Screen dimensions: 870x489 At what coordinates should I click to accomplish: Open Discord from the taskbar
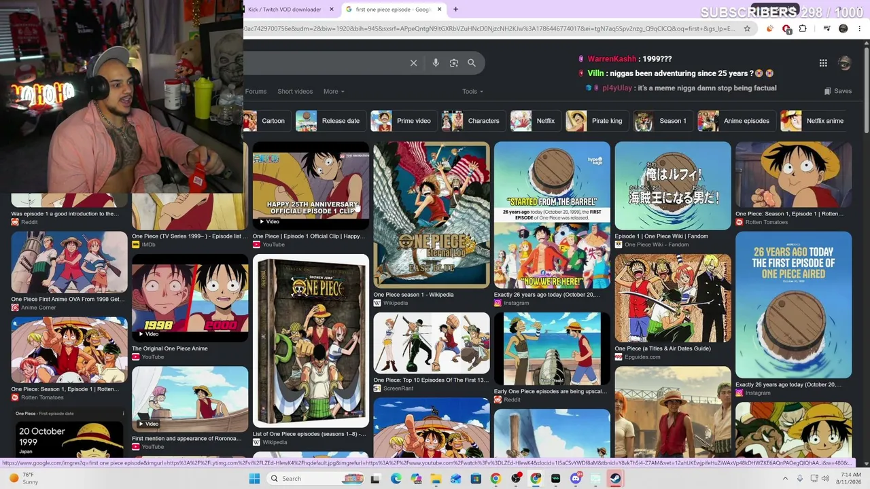pyautogui.click(x=576, y=479)
